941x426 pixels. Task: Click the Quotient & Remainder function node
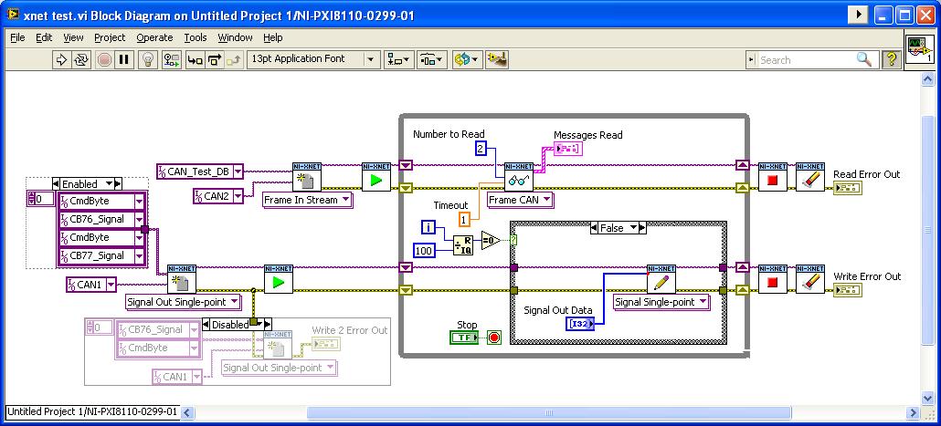tap(463, 244)
